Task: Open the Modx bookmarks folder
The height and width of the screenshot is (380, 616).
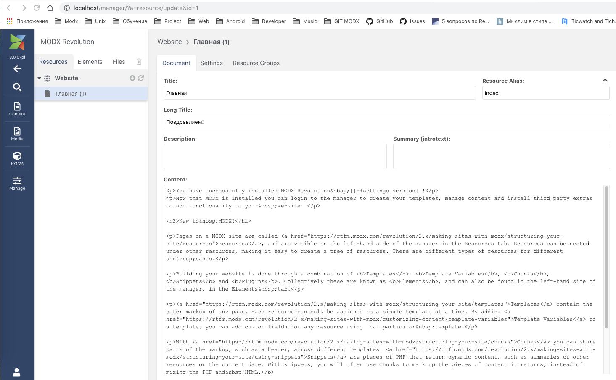Action: pos(66,21)
